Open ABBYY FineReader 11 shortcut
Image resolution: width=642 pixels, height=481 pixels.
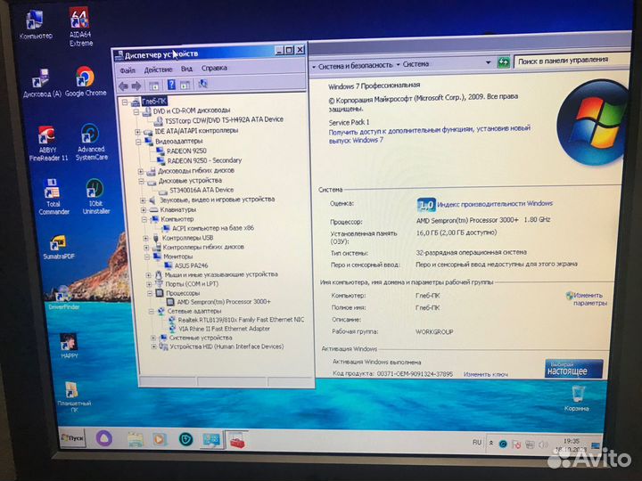[48, 143]
